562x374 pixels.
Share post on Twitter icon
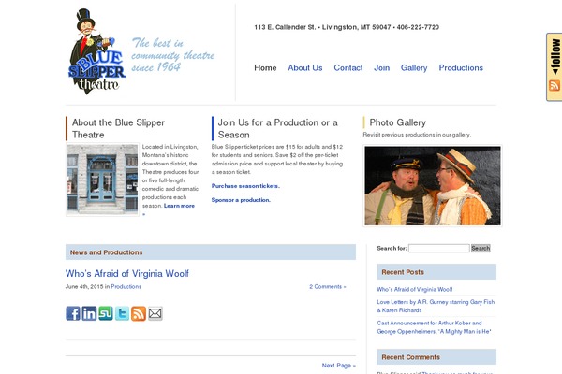[122, 313]
